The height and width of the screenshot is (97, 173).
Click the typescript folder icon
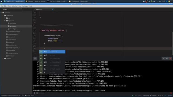pos(7,21)
